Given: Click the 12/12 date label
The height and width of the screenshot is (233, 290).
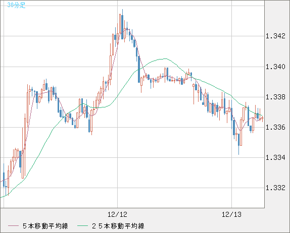Looking at the screenshot, I should click(x=117, y=214).
